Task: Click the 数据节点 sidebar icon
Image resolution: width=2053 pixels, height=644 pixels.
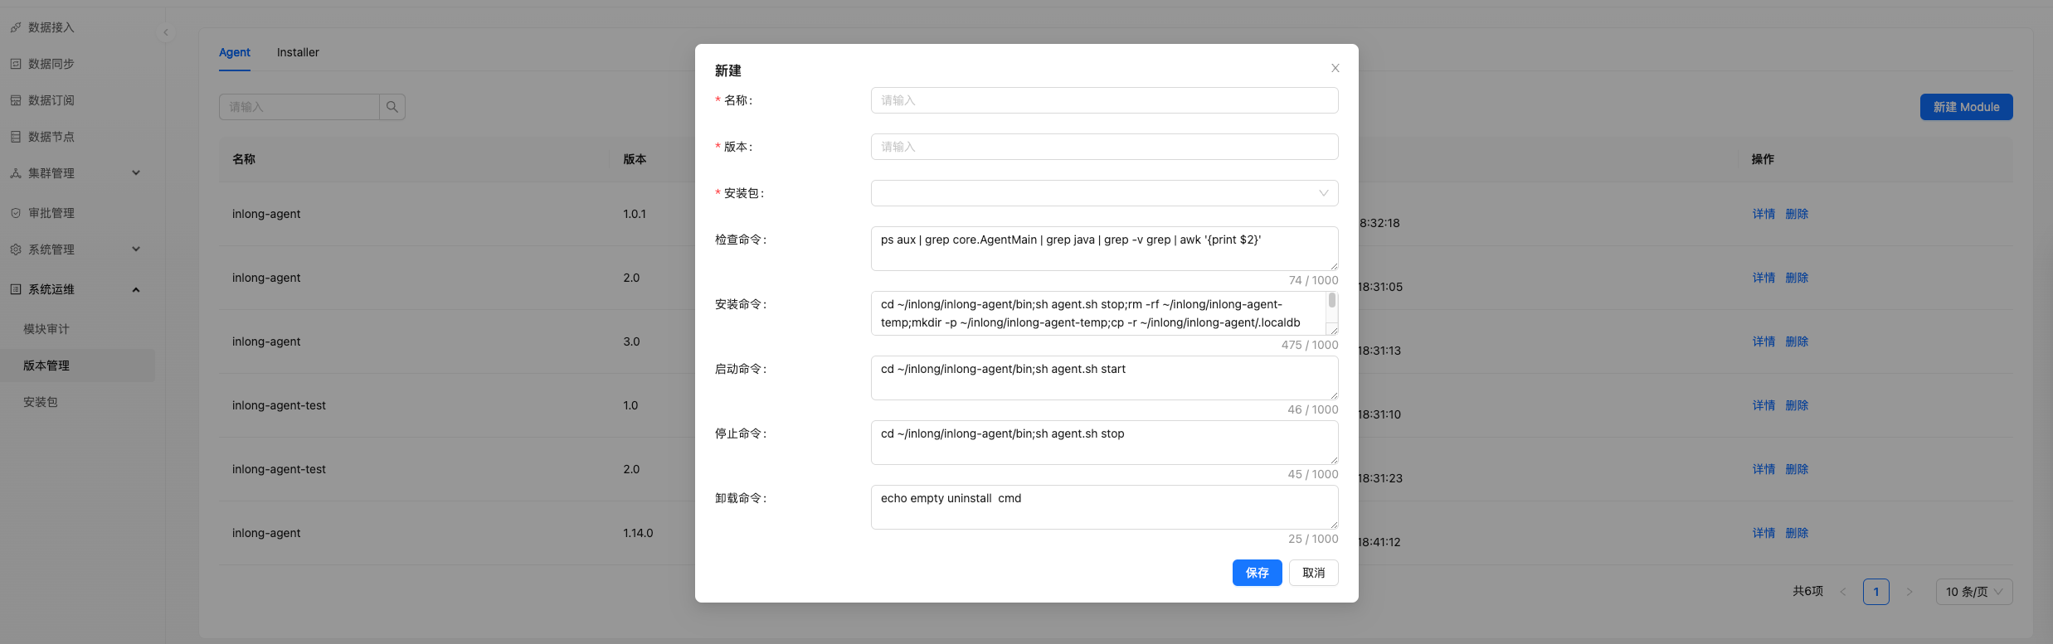Action: (16, 137)
